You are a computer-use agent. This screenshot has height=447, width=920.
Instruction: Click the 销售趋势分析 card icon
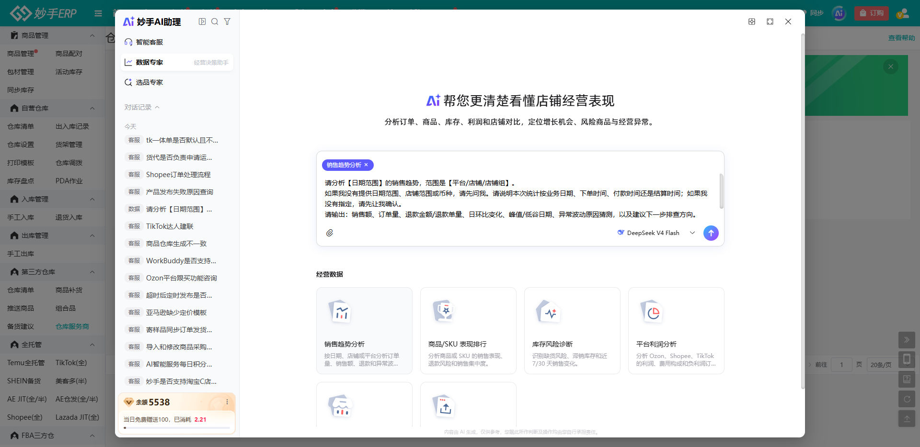340,312
